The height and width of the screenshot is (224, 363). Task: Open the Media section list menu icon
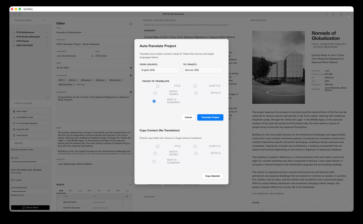pos(130,185)
